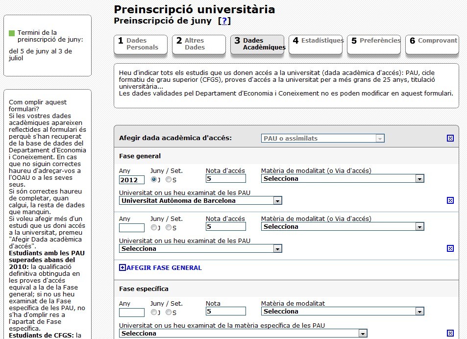467x339 pixels.
Task: Click the Any field containing 2012
Action: click(x=131, y=180)
